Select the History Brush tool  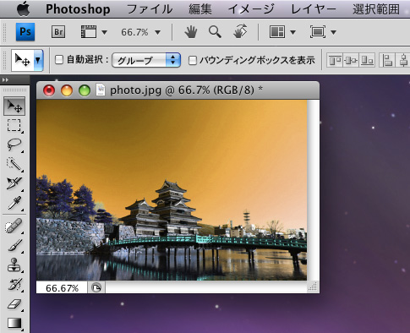14,284
